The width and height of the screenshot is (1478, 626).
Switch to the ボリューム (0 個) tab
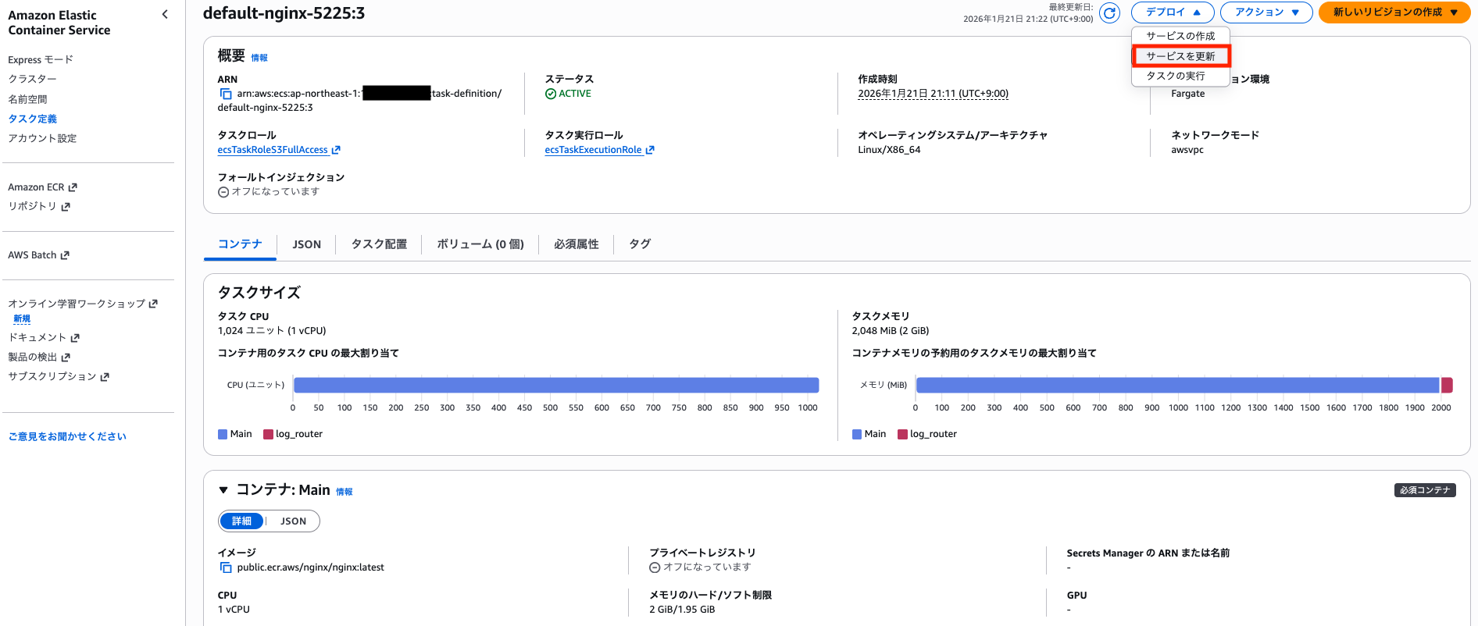[480, 244]
